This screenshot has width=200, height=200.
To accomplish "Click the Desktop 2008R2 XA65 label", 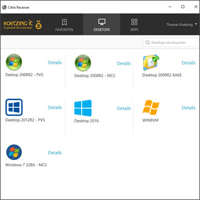I will tap(162, 75).
